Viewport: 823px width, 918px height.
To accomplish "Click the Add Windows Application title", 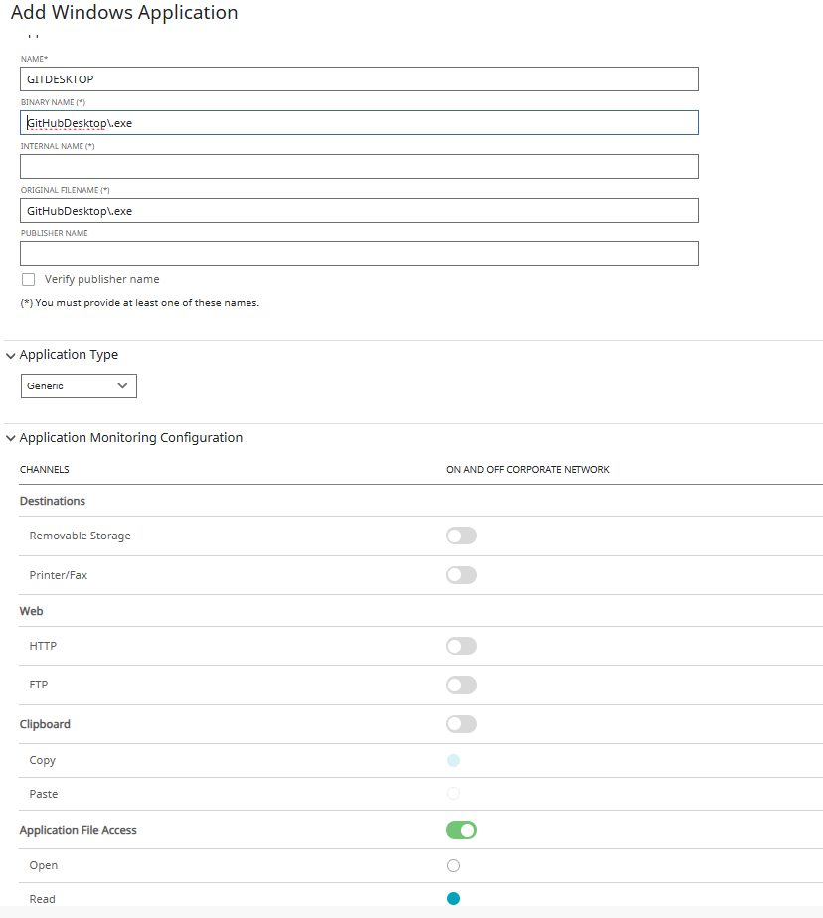I will pyautogui.click(x=124, y=12).
